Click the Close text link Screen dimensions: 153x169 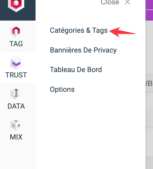click(110, 2)
